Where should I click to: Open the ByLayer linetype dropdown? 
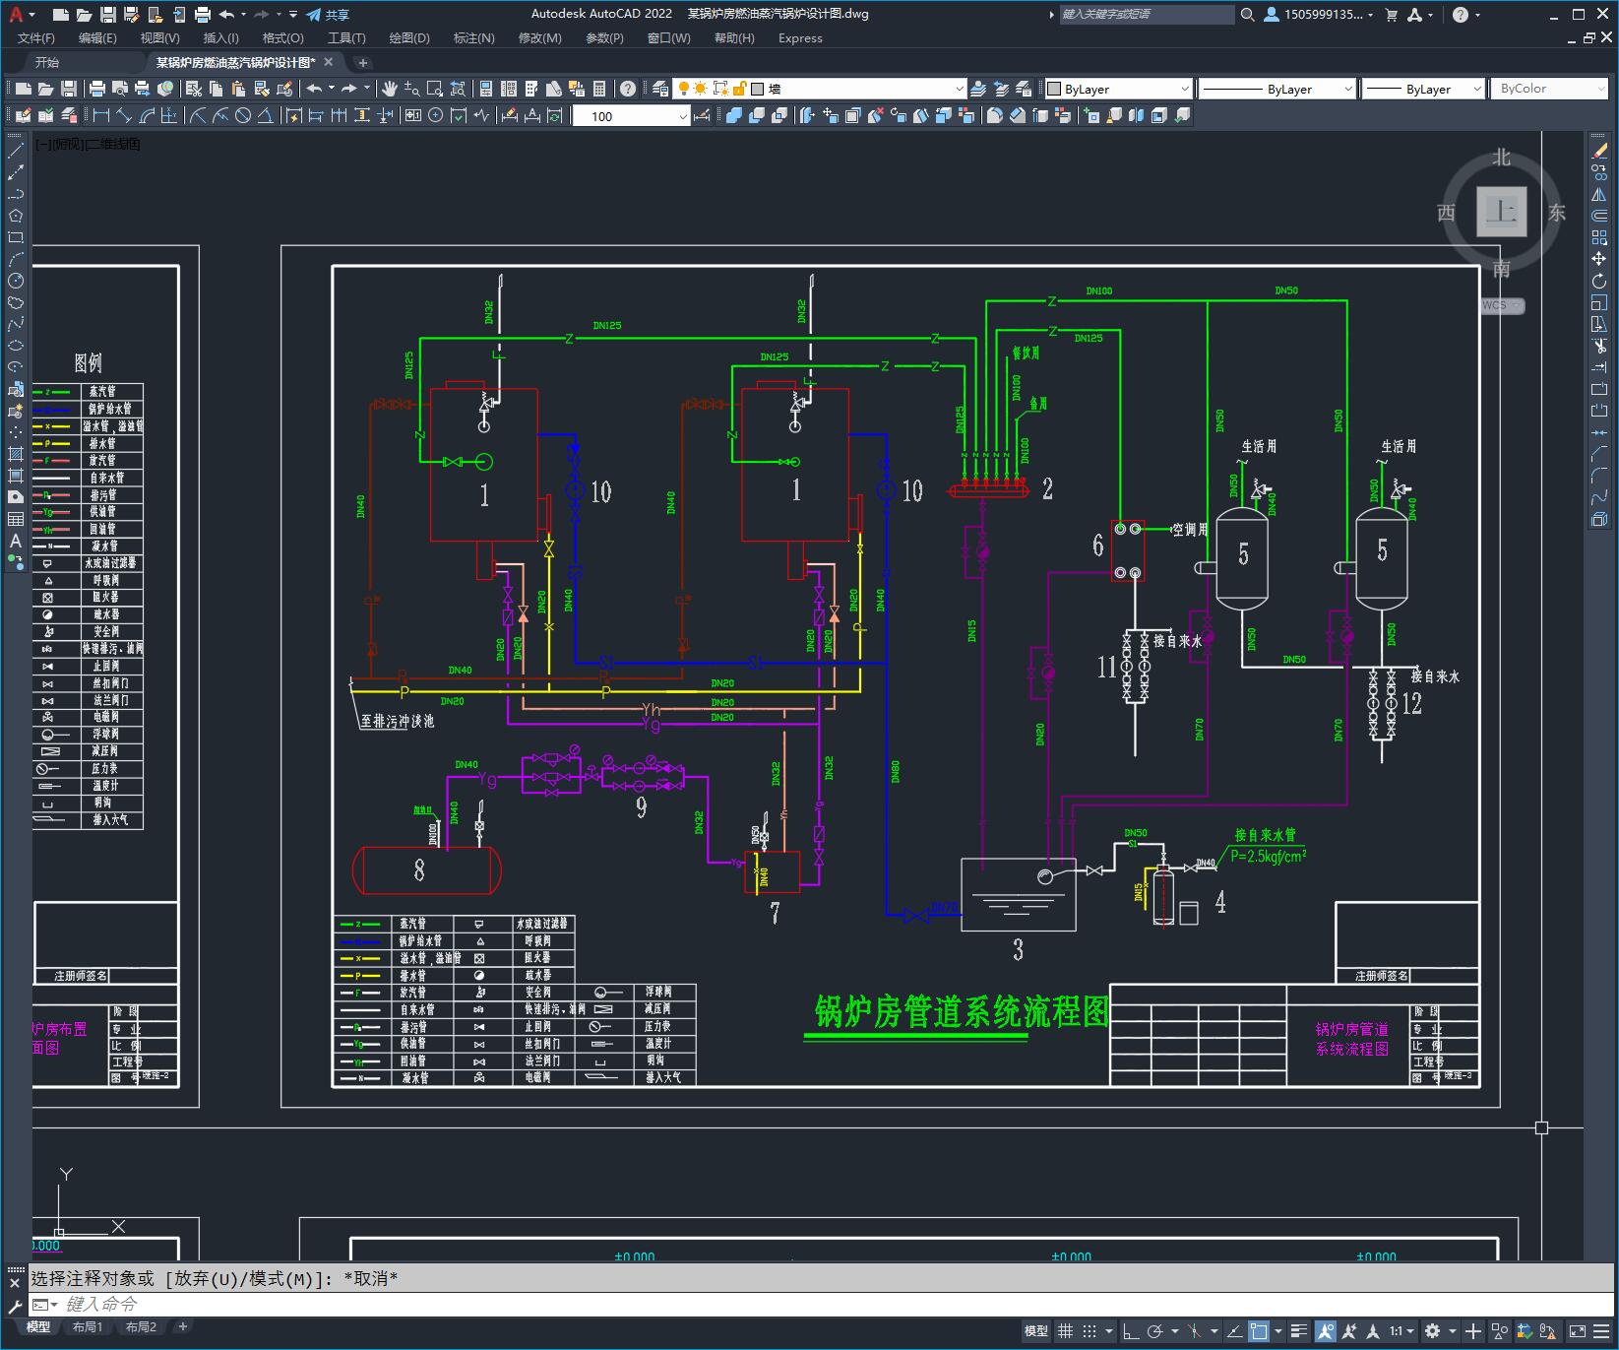point(1277,89)
